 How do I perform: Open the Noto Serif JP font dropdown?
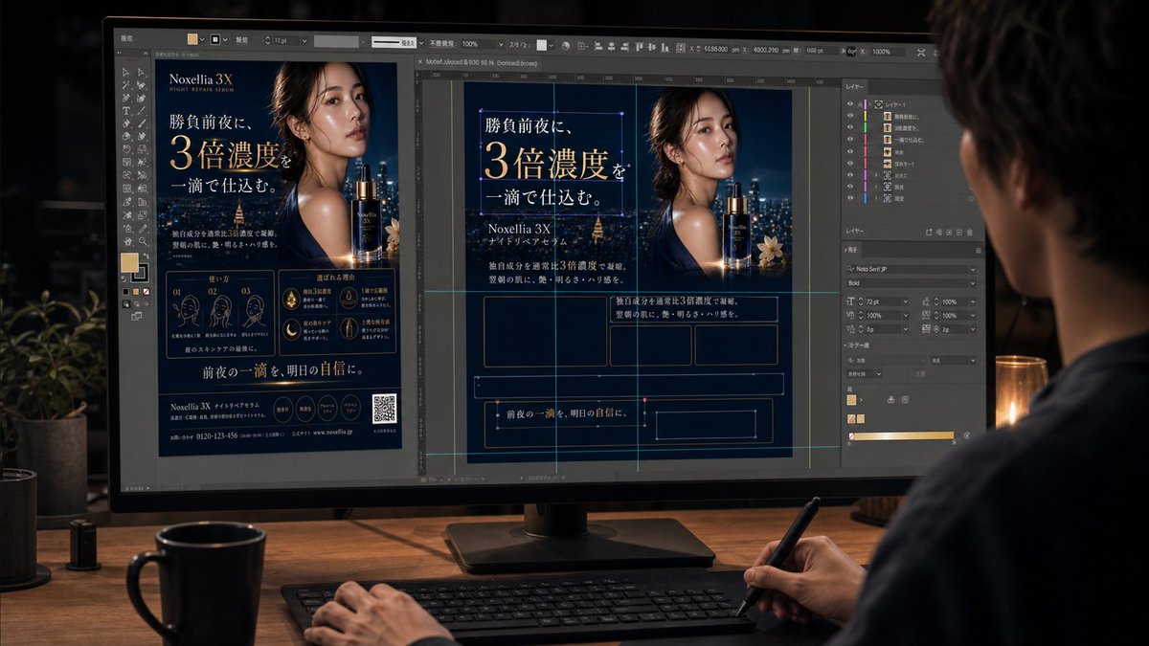point(973,270)
